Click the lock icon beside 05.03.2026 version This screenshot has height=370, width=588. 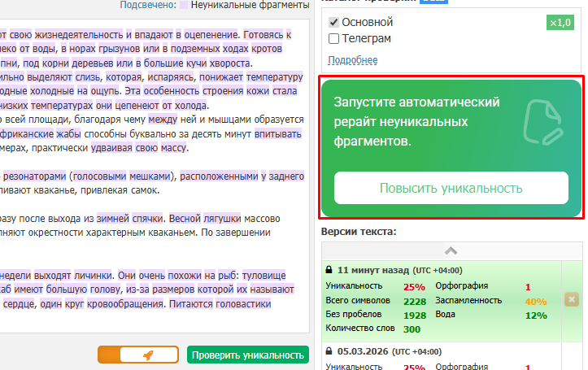click(x=329, y=352)
